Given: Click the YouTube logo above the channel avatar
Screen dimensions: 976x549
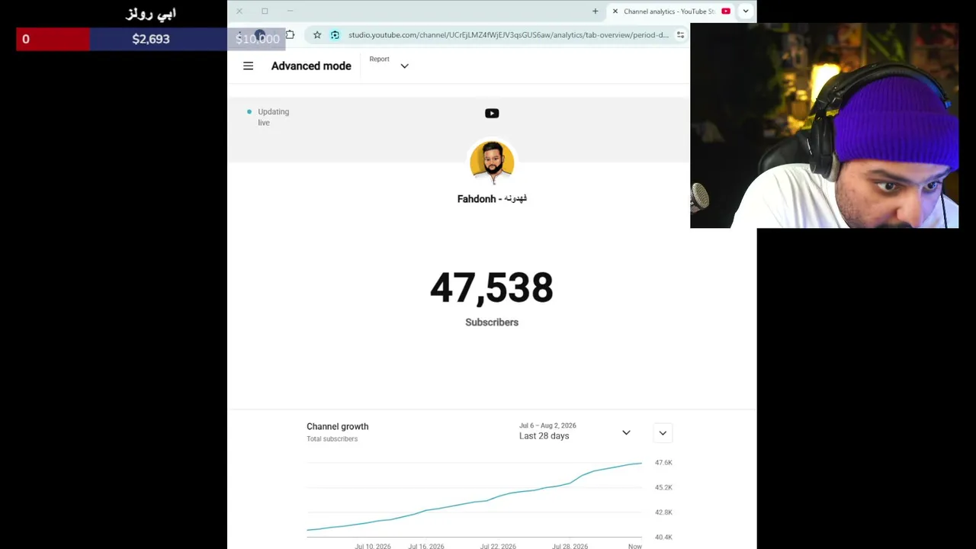Looking at the screenshot, I should 492,114.
